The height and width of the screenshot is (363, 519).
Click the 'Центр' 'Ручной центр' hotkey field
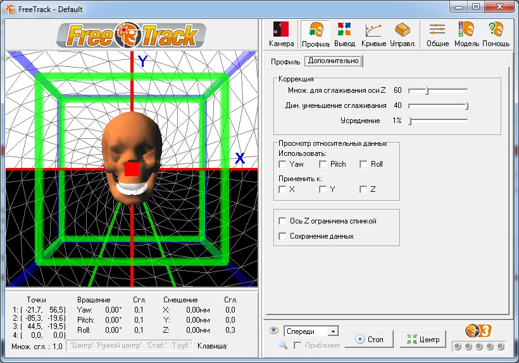pyautogui.click(x=129, y=345)
